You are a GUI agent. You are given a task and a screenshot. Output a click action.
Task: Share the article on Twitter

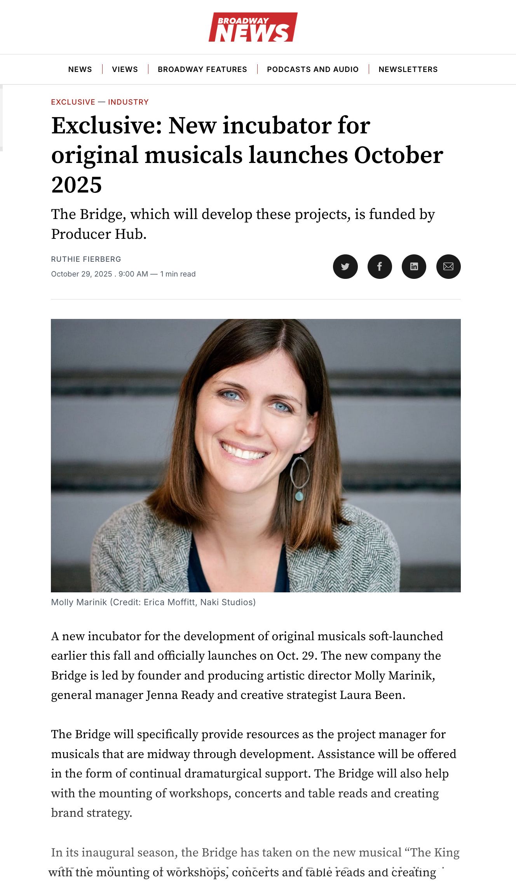(x=345, y=266)
